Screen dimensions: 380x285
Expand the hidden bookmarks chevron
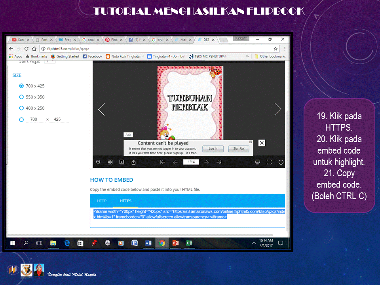coord(247,56)
